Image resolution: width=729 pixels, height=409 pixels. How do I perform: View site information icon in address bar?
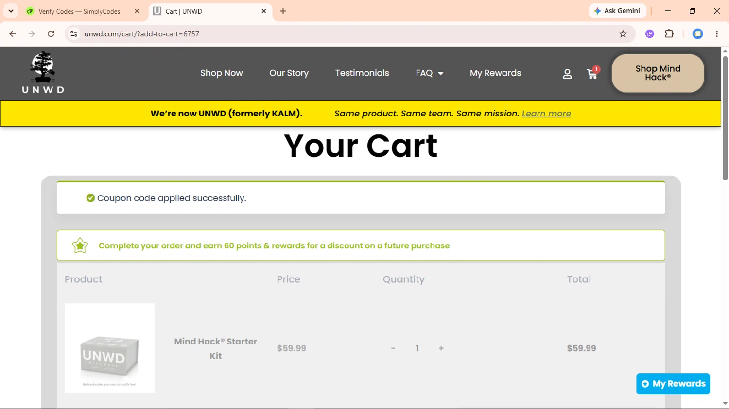point(74,34)
